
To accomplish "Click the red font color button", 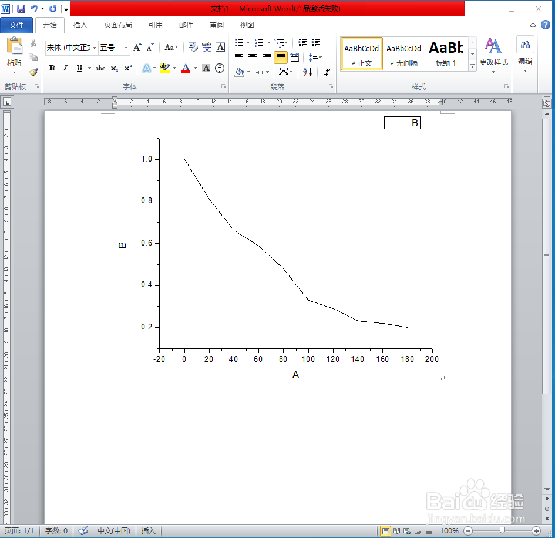I will [x=186, y=68].
